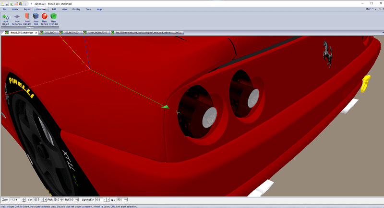384x208 pixels.
Task: Click inside the N-S lighting value field
Action: coord(120,200)
